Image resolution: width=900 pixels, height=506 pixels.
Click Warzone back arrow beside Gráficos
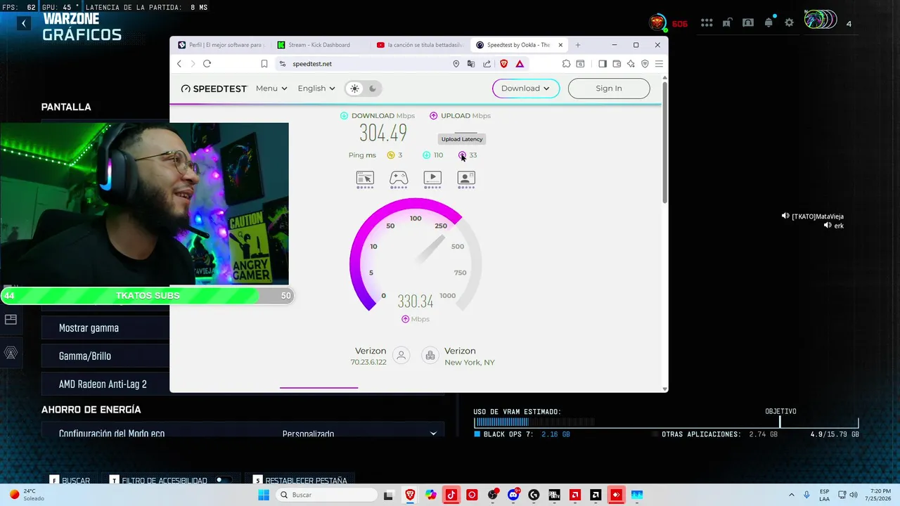coord(23,23)
